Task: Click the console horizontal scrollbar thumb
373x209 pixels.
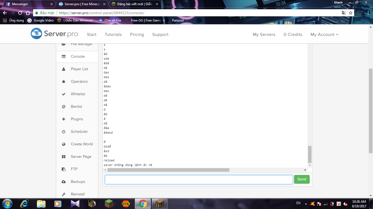Action: (x=168, y=170)
